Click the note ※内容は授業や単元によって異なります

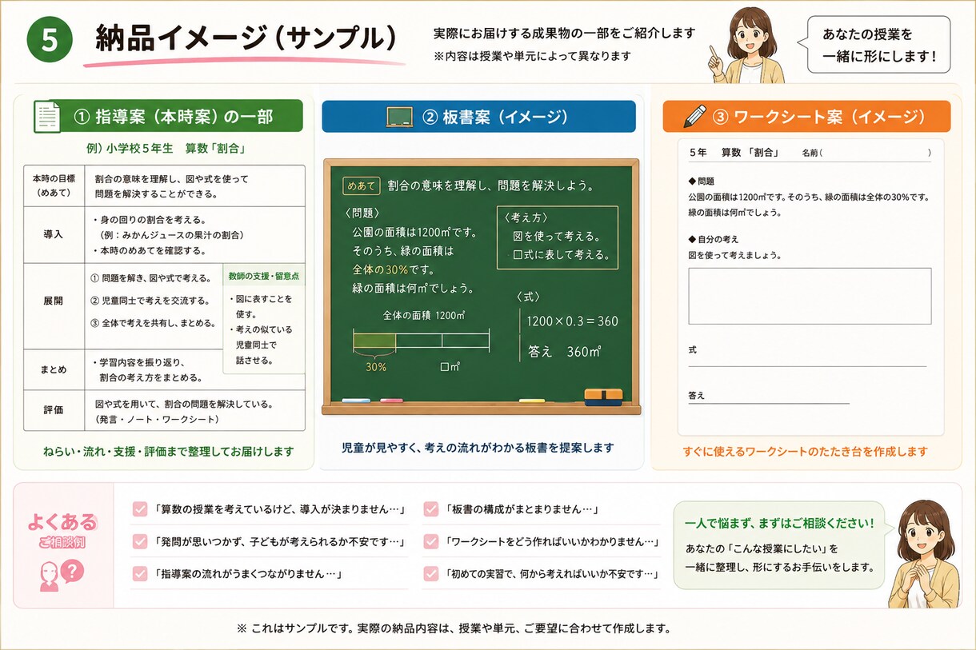[x=532, y=56]
